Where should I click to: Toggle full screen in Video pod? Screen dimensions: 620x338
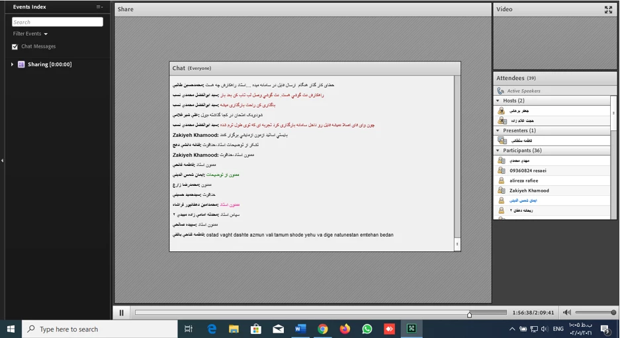tap(608, 9)
